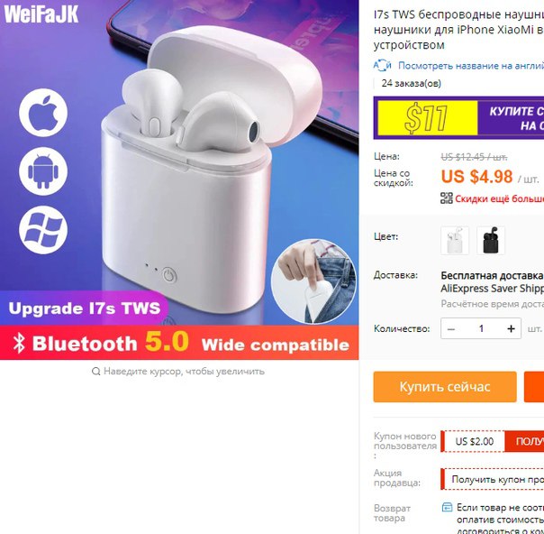Click Скидки ещё больше red link
The height and width of the screenshot is (534, 544).
pyautogui.click(x=499, y=198)
